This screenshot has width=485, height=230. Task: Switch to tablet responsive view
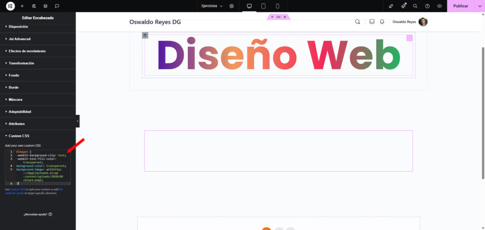tap(263, 6)
